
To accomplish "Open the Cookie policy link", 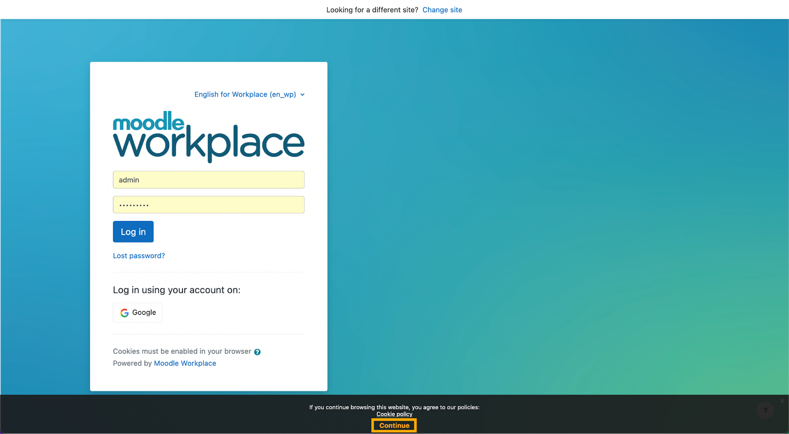I will 394,414.
